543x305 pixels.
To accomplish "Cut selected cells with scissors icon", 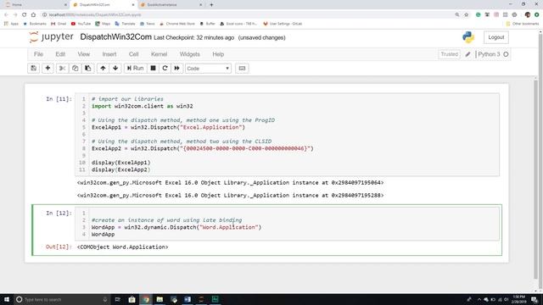I will [62, 68].
